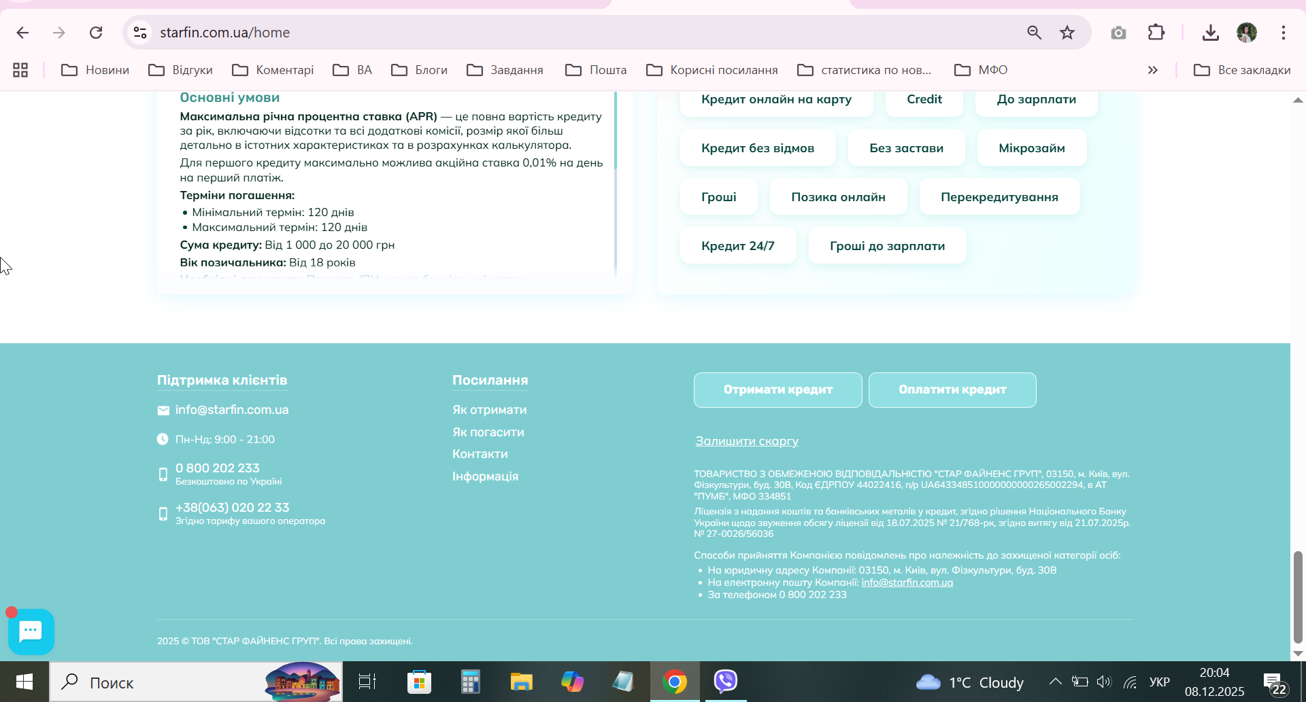1306x702 pixels.
Task: Select Кредит без відмов tag
Action: 758,148
